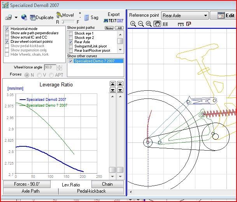
Task: Export as DXF
Action: 120,21
